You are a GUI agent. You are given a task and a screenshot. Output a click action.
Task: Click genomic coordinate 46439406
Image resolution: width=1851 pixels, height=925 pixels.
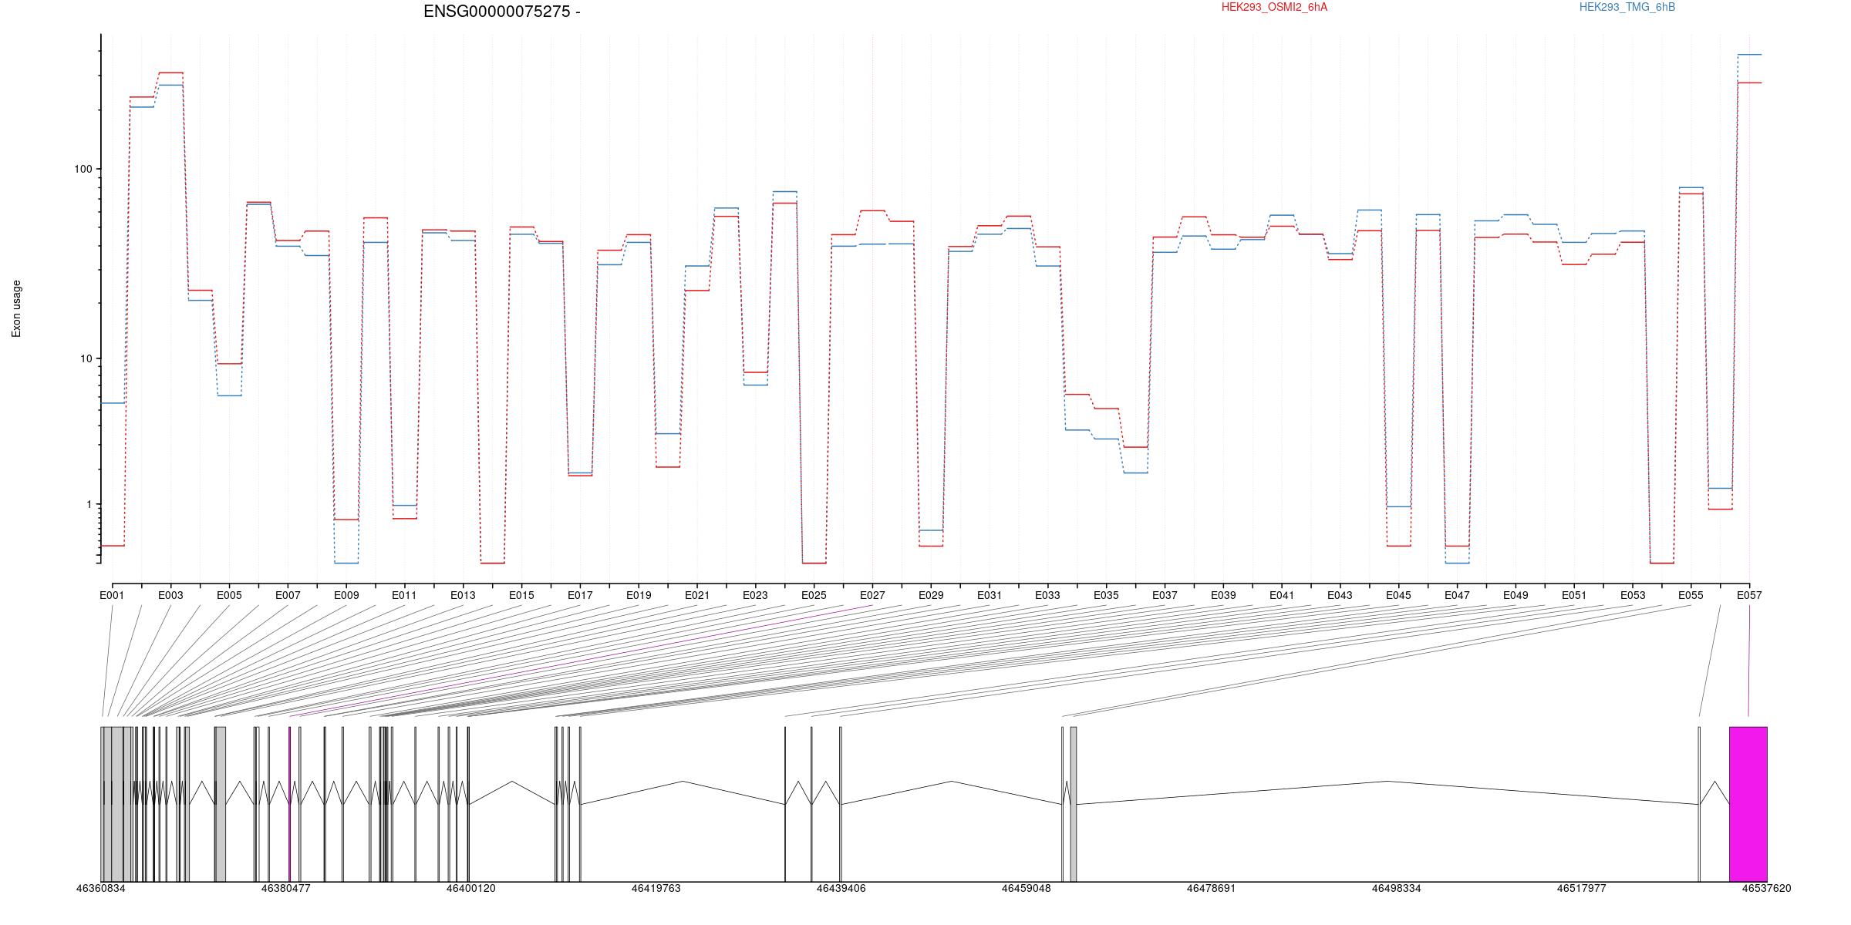[841, 888]
